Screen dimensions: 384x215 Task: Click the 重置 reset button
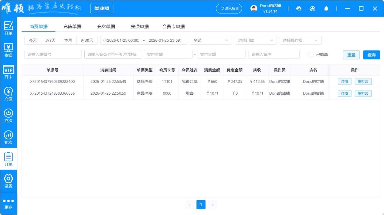point(352,55)
